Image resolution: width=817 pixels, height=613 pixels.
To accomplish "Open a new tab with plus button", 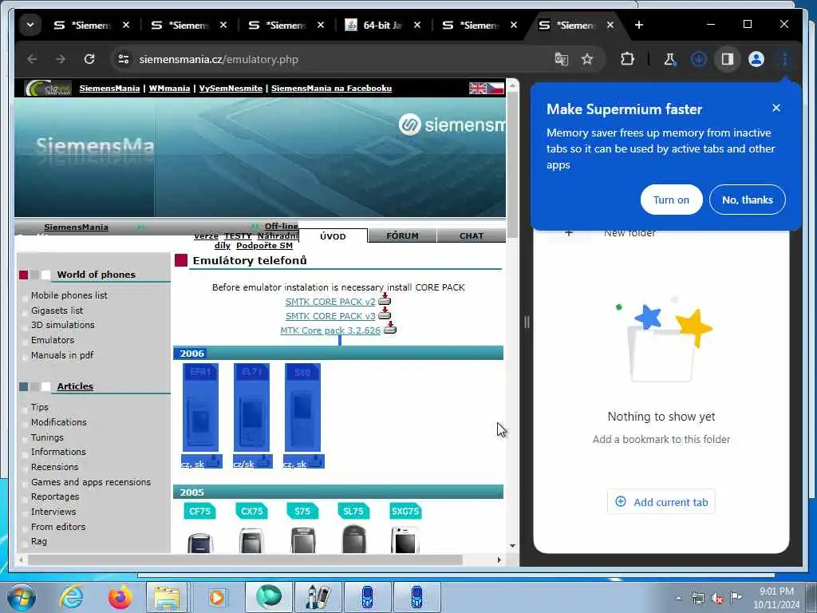I will click(639, 25).
